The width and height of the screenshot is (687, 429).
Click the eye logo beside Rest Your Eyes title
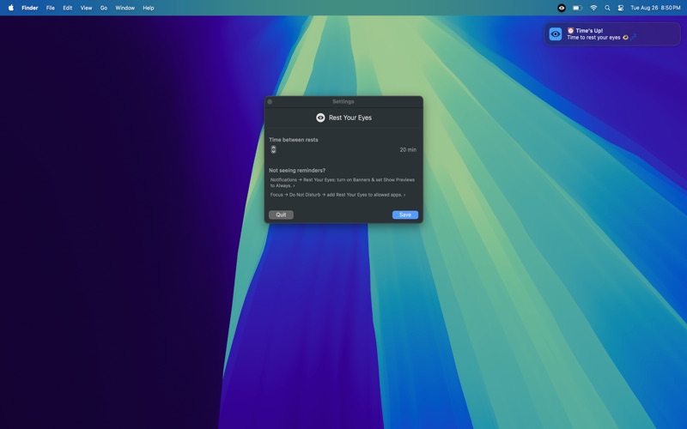click(320, 118)
